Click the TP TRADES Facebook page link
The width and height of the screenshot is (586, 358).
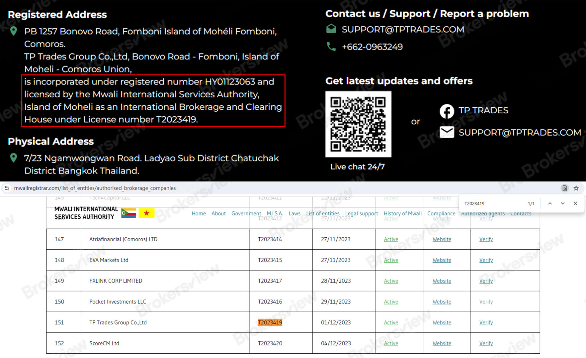(483, 110)
